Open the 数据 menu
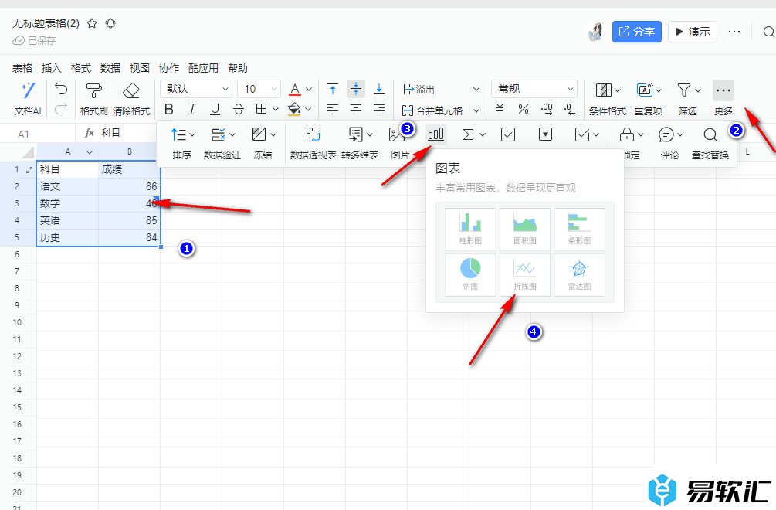Viewport: 776px width, 510px height. (110, 68)
